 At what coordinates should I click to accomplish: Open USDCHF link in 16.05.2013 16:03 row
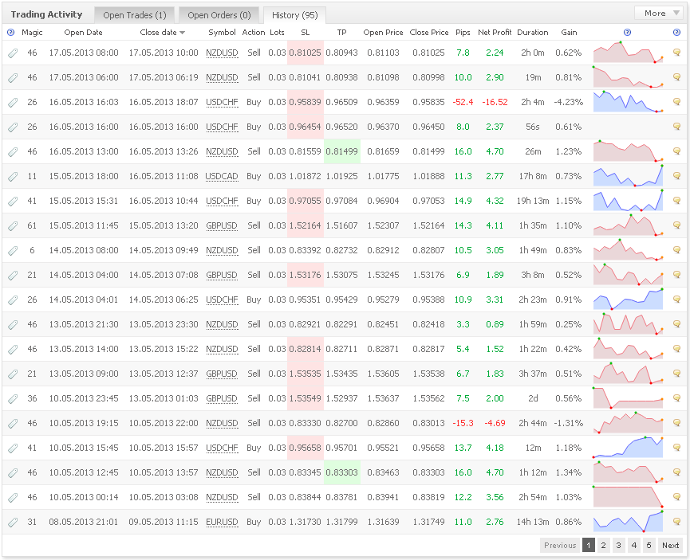tap(222, 102)
